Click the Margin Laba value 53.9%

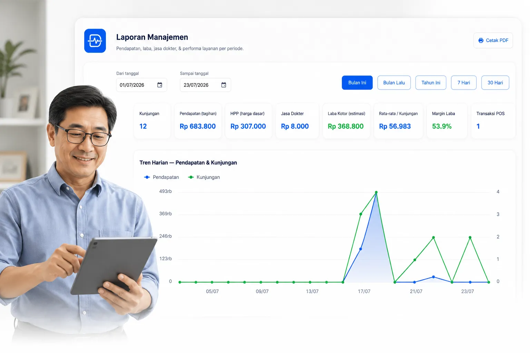[442, 126]
